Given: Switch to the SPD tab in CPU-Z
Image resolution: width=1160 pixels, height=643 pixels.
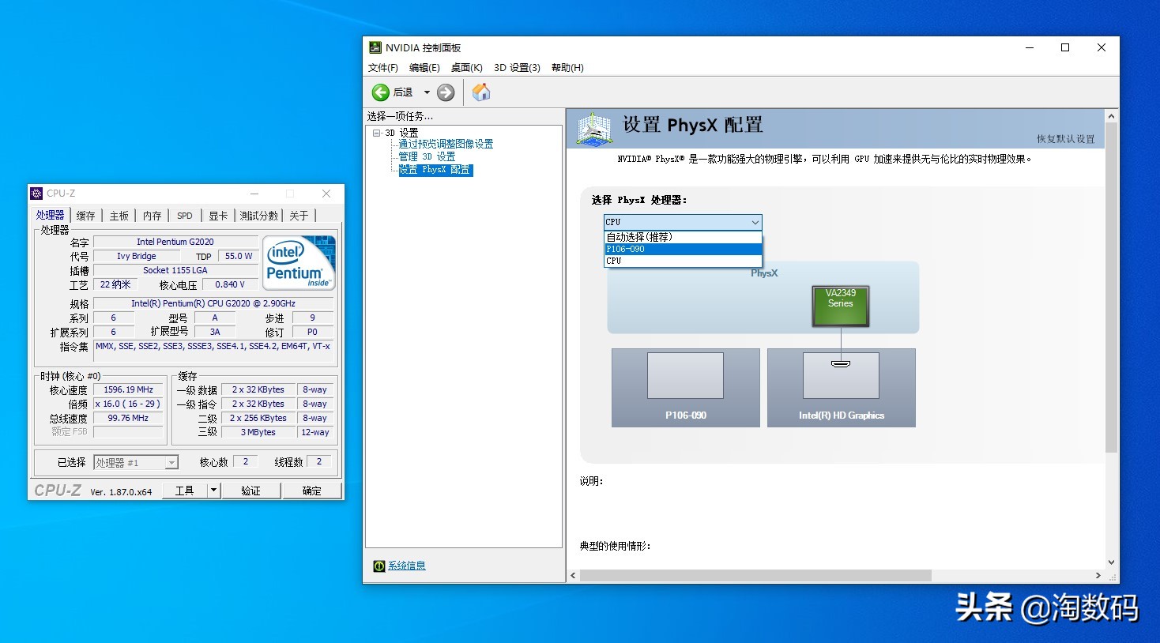Looking at the screenshot, I should pyautogui.click(x=184, y=215).
